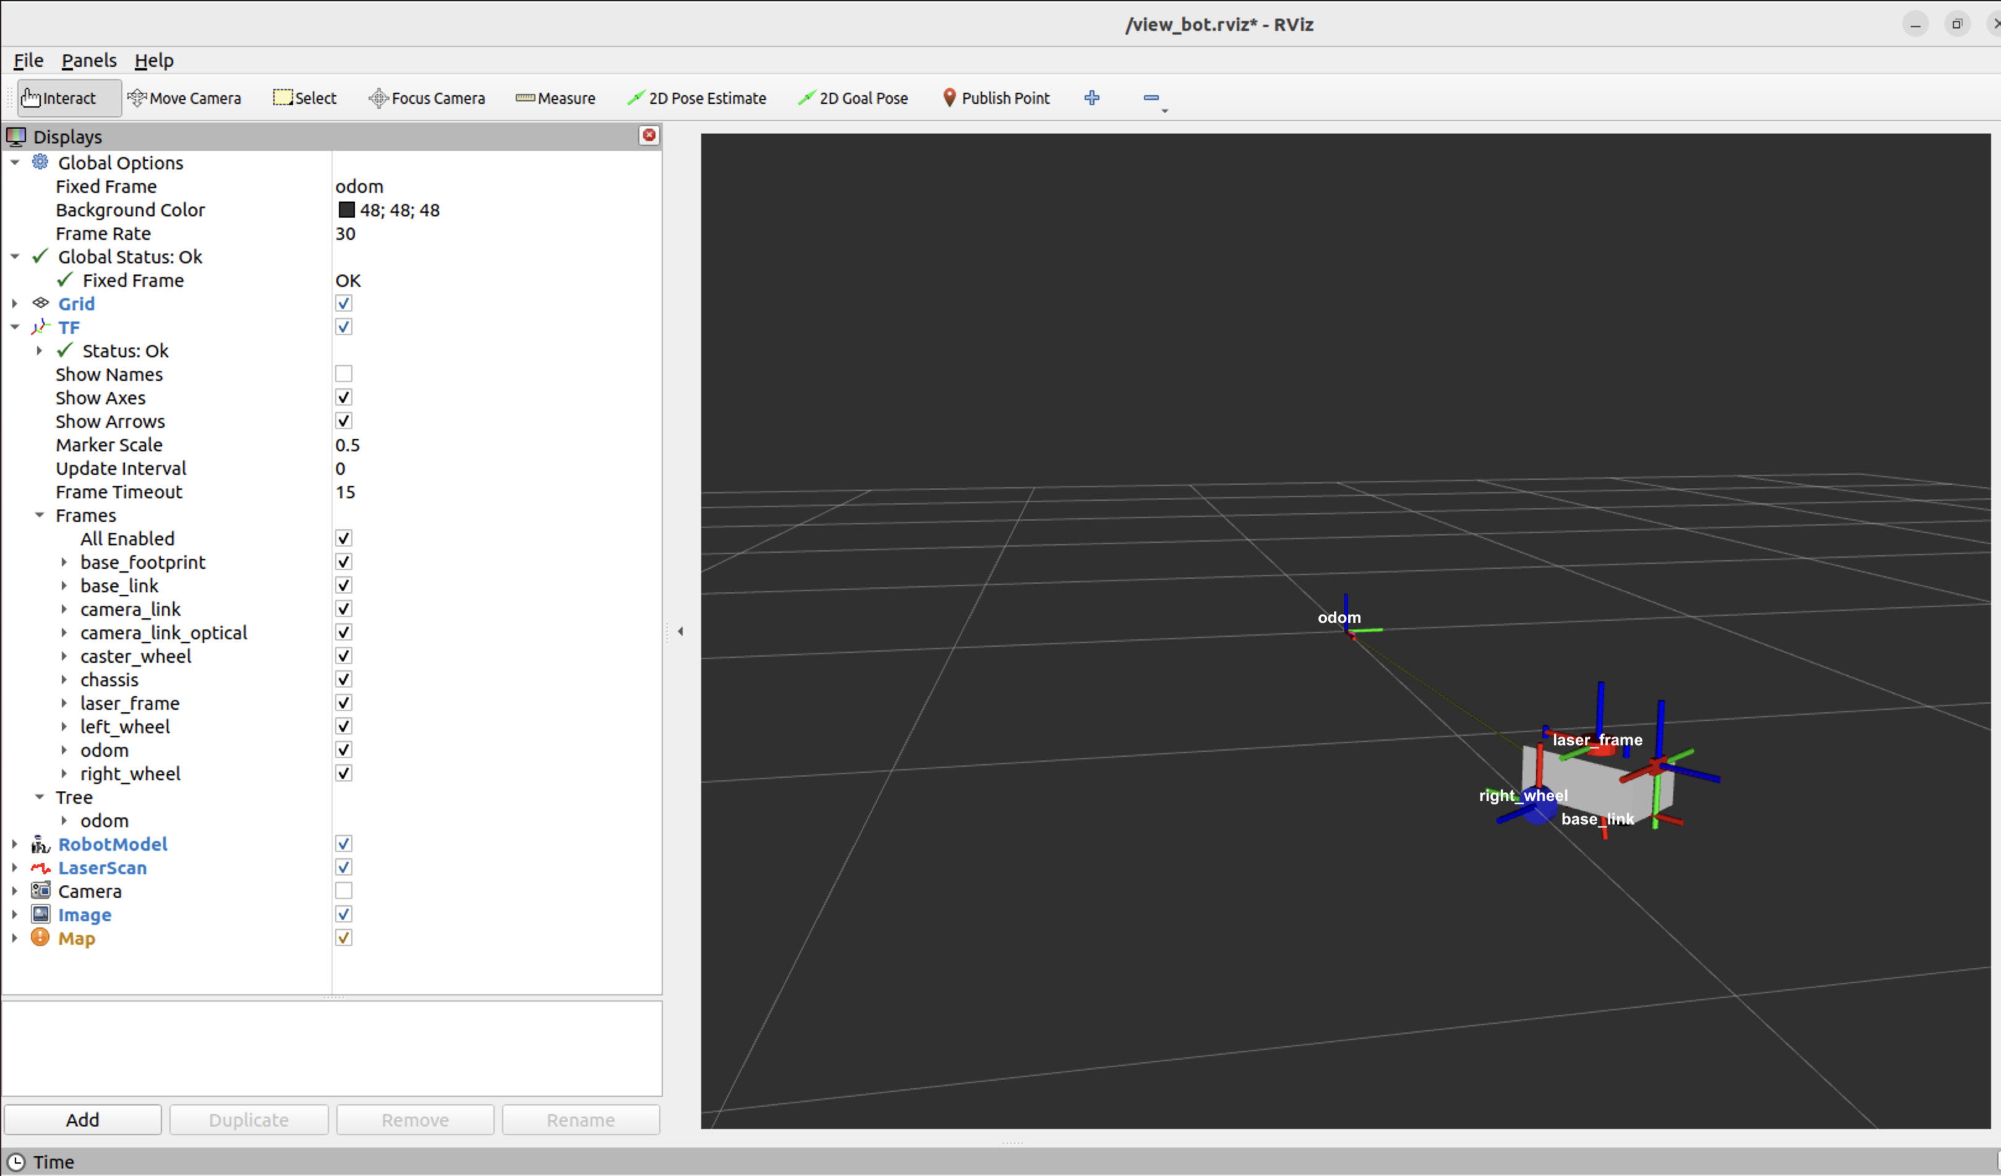The width and height of the screenshot is (2001, 1176).
Task: Activate the Publish Point tool
Action: [x=996, y=98]
